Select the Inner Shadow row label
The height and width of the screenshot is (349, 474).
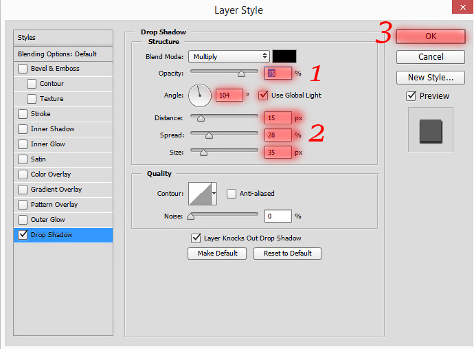coord(53,129)
